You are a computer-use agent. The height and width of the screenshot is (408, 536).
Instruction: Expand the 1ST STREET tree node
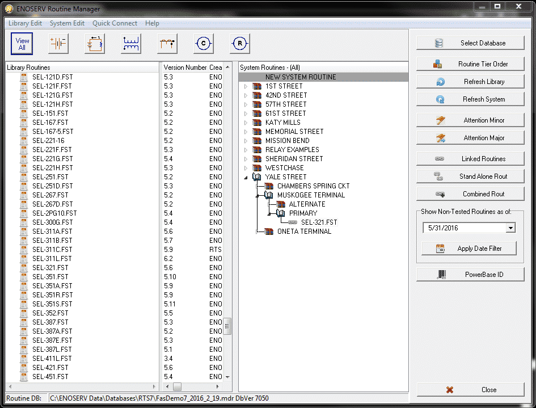246,86
